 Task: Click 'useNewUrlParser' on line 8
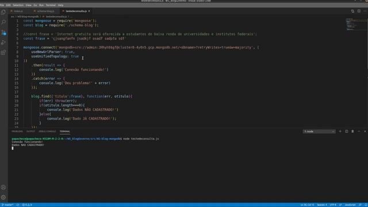(x=46, y=52)
